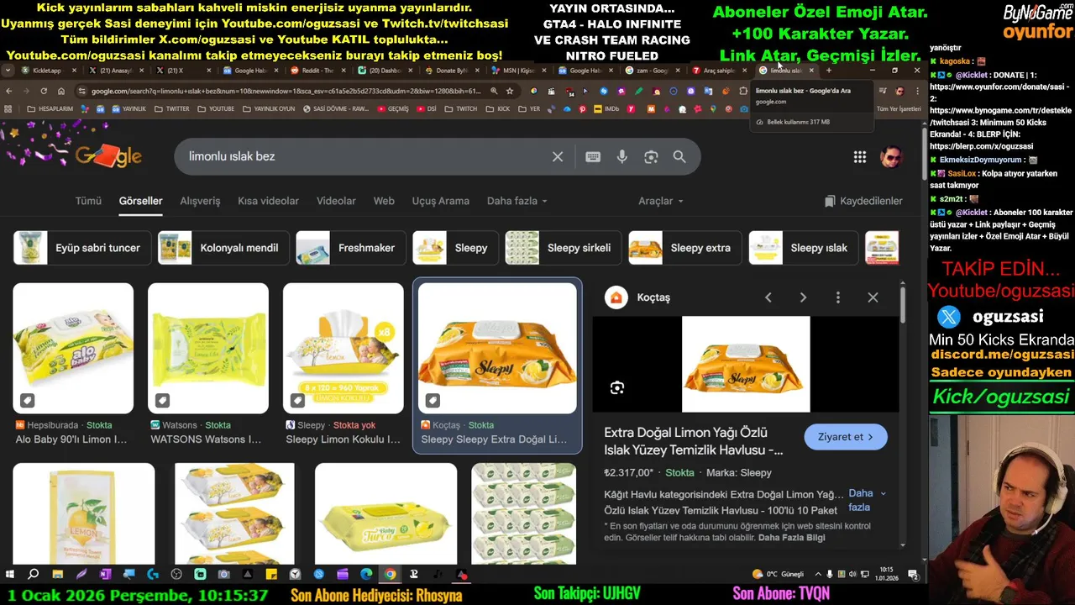Screen dimensions: 1075x605
Task: Open the Kısa videolar tab
Action: (x=268, y=201)
